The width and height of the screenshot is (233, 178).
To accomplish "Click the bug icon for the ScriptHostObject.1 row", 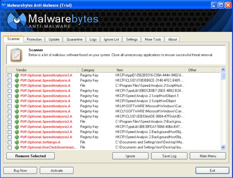I will coord(17,96).
